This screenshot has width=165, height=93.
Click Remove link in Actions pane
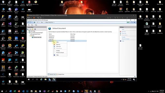pos(124,32)
